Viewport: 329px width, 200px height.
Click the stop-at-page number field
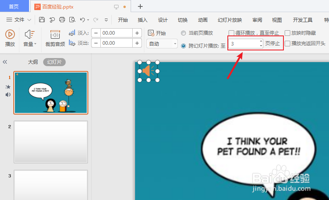tap(244, 44)
